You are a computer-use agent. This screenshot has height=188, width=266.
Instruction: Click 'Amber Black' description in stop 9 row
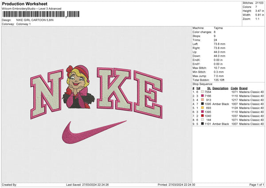click(220, 124)
